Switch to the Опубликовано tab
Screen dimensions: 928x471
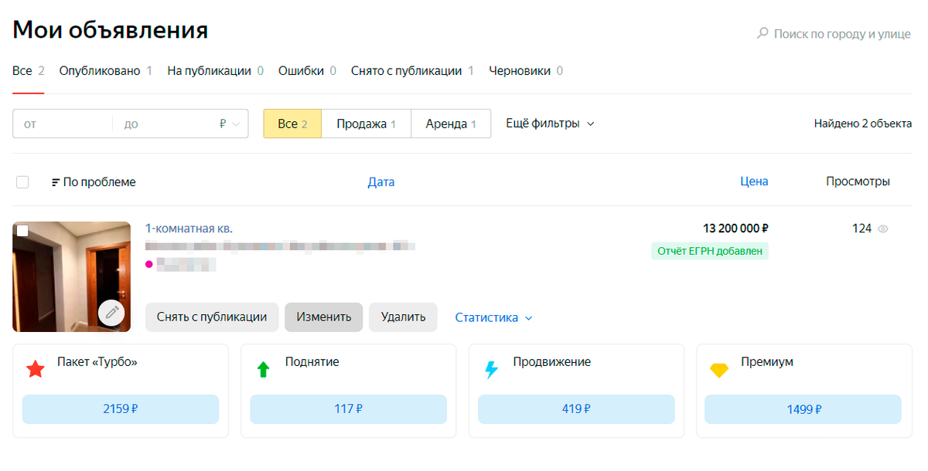pos(106,71)
